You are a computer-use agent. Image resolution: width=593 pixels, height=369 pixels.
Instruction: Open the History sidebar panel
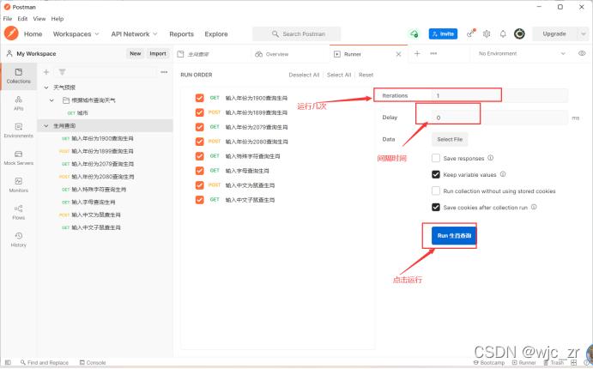(x=19, y=239)
